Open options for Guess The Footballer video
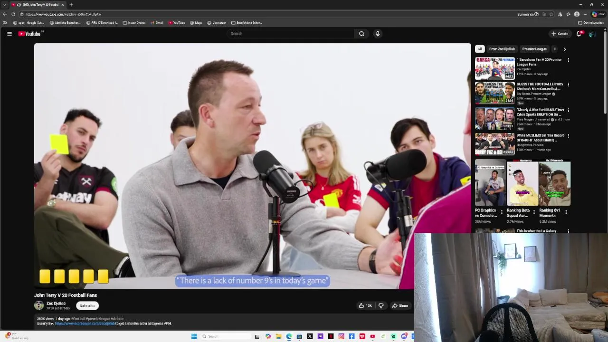The width and height of the screenshot is (608, 342). [568, 85]
